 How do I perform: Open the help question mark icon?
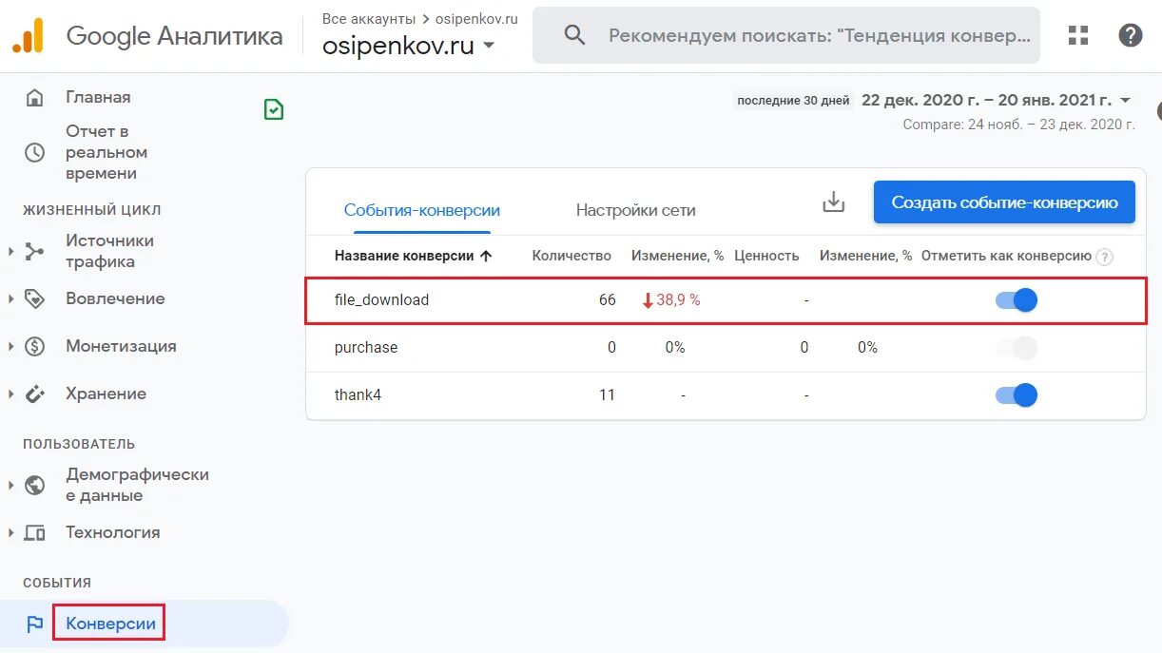1130,35
